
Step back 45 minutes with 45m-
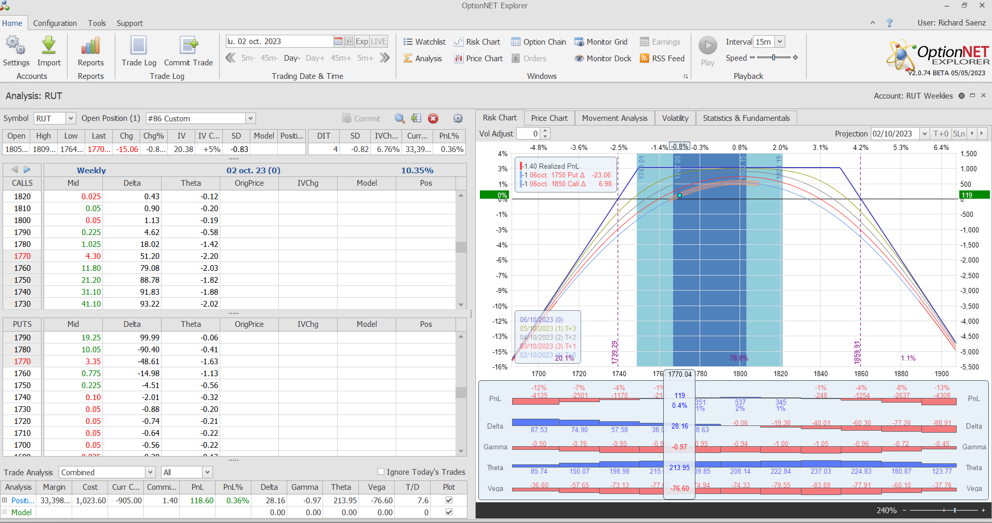click(269, 58)
